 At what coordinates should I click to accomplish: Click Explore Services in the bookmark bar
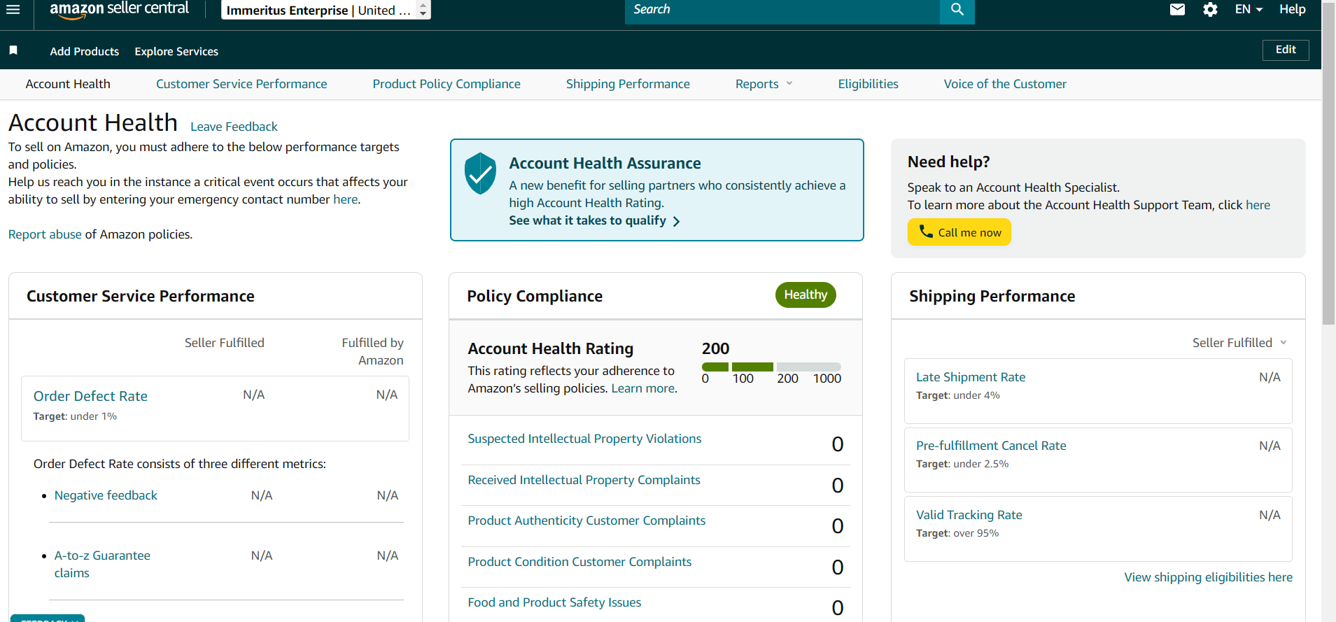click(x=176, y=52)
